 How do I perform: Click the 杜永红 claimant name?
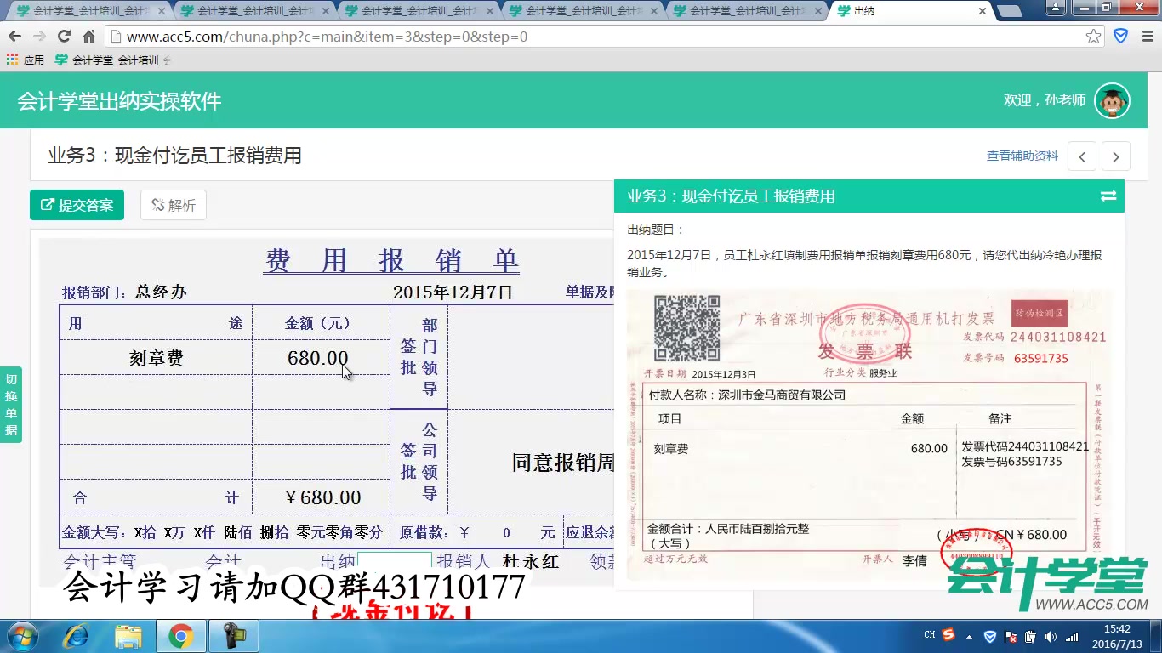[x=531, y=561]
